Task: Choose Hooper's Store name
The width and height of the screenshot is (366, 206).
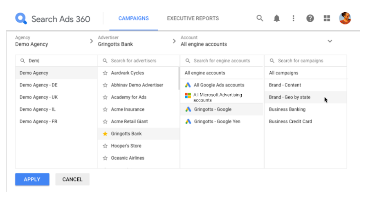Action: 126,146
